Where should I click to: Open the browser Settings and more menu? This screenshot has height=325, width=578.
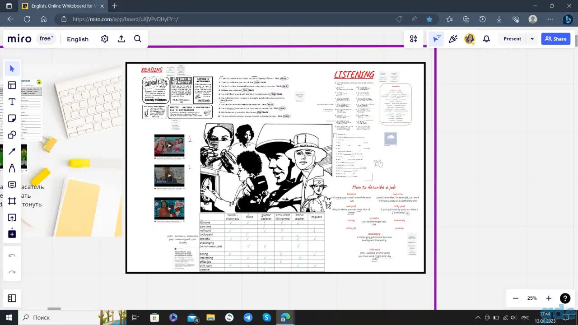pos(550,19)
